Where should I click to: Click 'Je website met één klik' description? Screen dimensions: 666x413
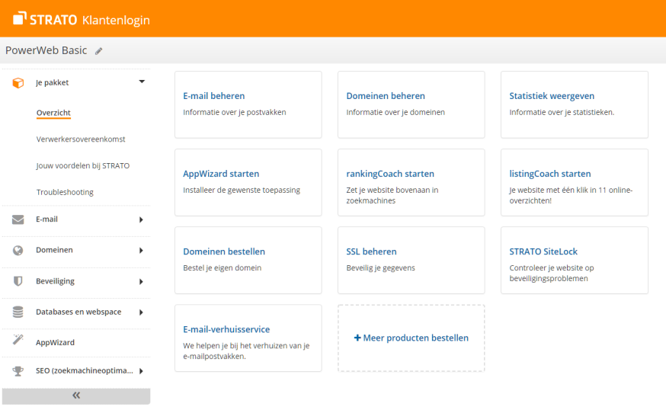point(571,195)
